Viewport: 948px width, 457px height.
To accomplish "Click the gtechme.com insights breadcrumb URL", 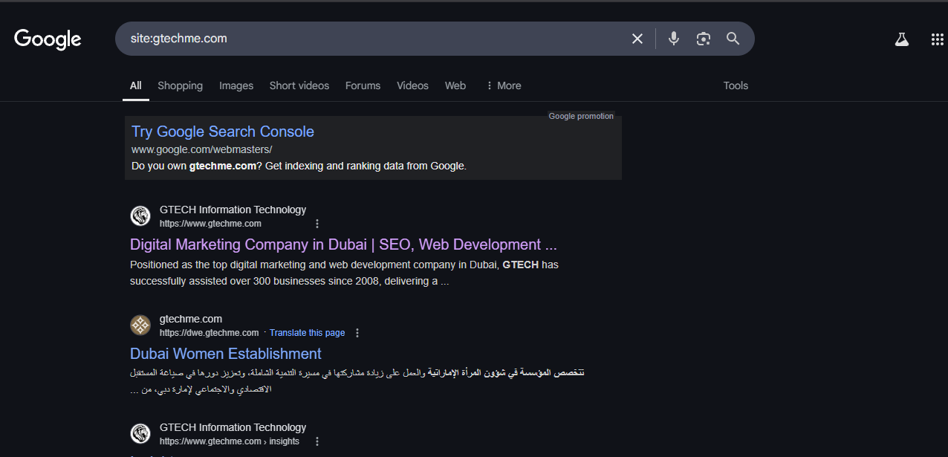I will [230, 441].
